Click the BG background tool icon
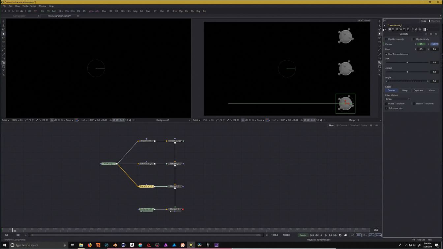The image size is (443, 249). (x=42, y=11)
